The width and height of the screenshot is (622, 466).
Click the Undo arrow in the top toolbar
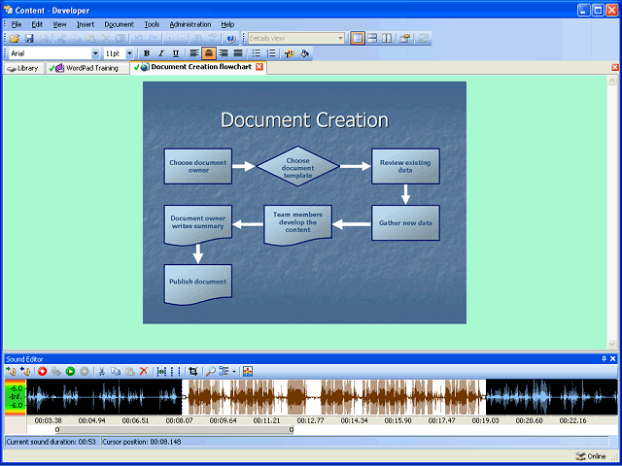(138, 39)
